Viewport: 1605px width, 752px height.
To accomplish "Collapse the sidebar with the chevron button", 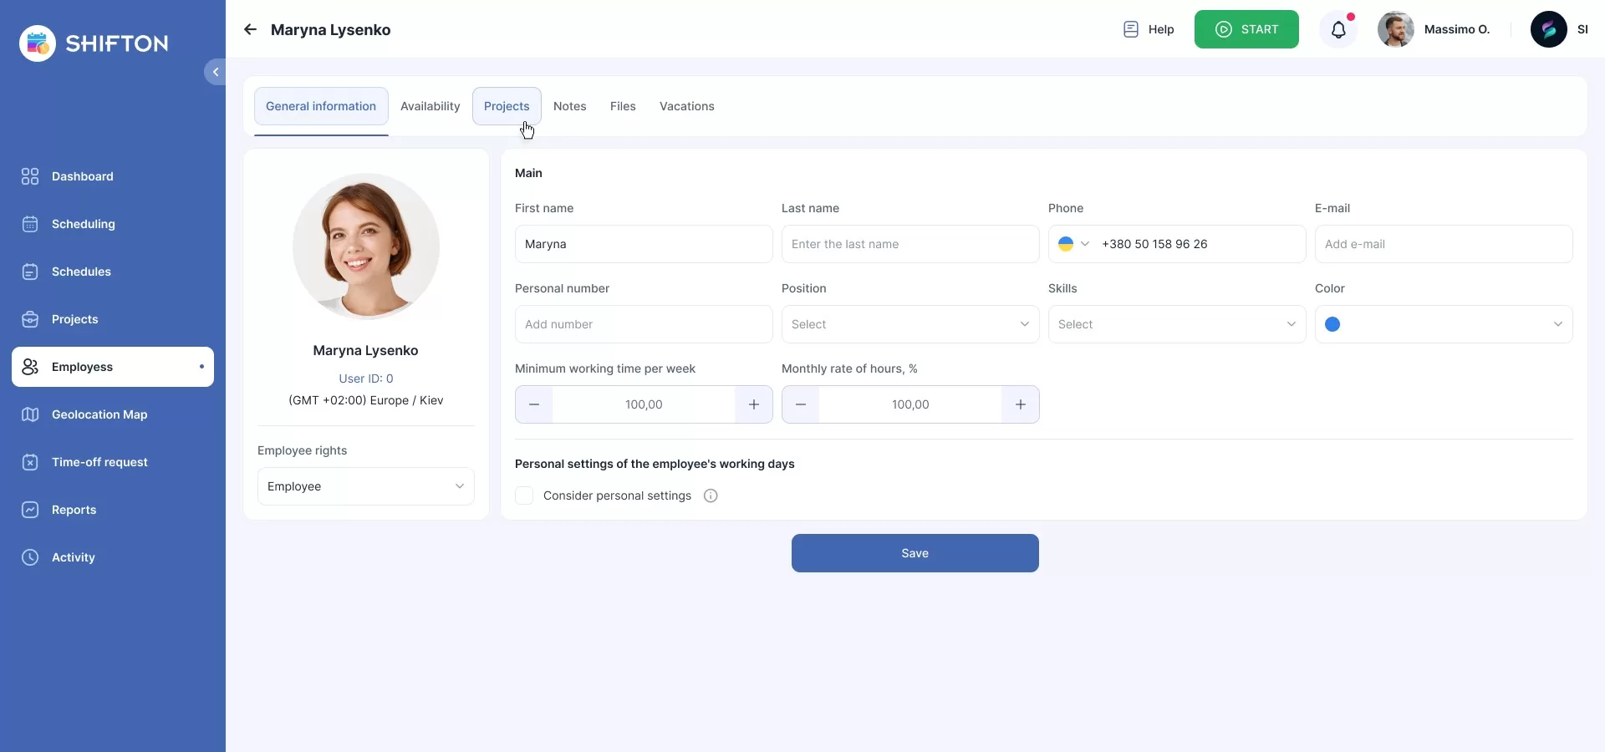I will 215,72.
